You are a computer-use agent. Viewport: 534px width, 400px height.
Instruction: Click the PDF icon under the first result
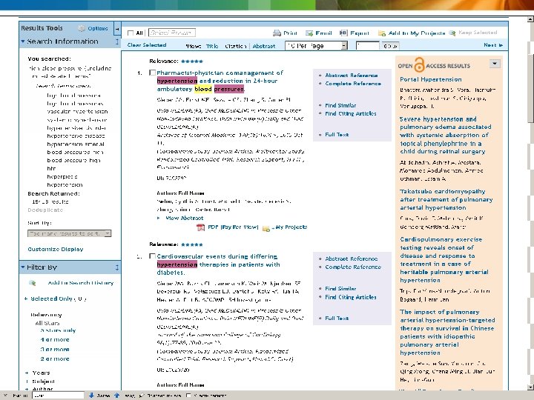[x=200, y=227]
